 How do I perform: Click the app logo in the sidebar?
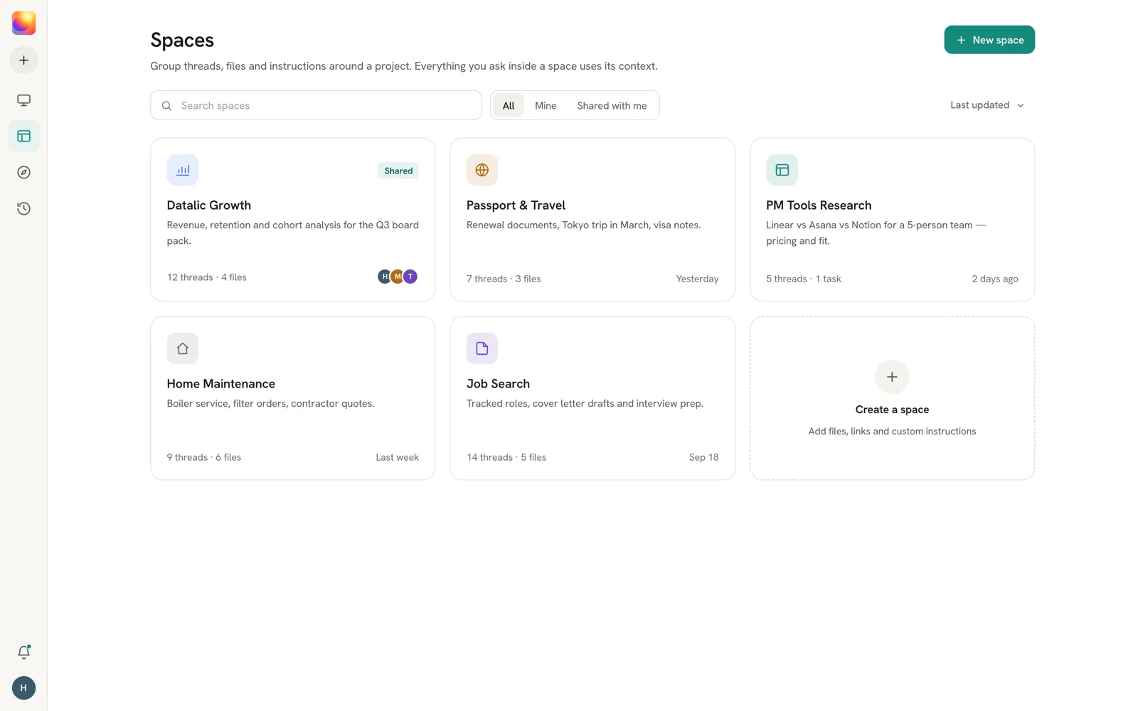point(23,23)
